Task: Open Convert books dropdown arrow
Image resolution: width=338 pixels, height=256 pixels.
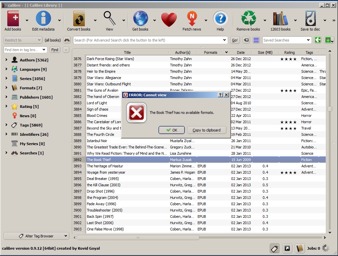Action: (x=95, y=20)
